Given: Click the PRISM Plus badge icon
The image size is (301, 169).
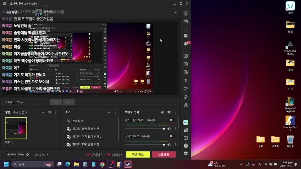Looking at the screenshot, I should (186, 122).
